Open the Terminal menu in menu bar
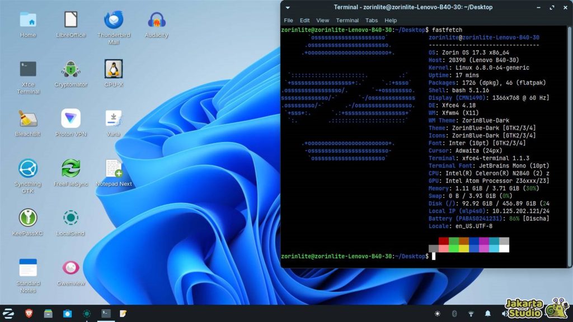 347,21
